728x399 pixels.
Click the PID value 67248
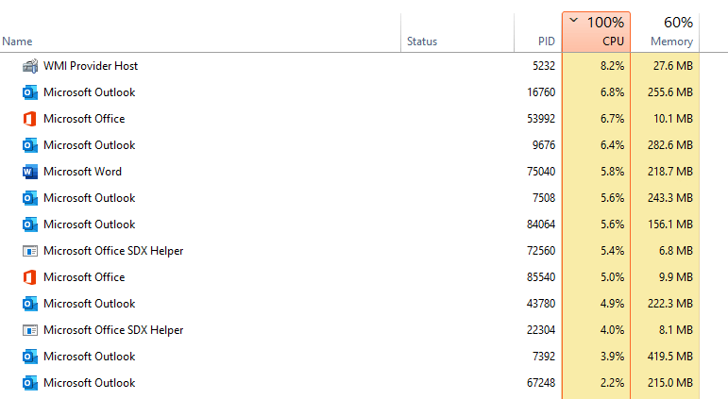pos(541,383)
